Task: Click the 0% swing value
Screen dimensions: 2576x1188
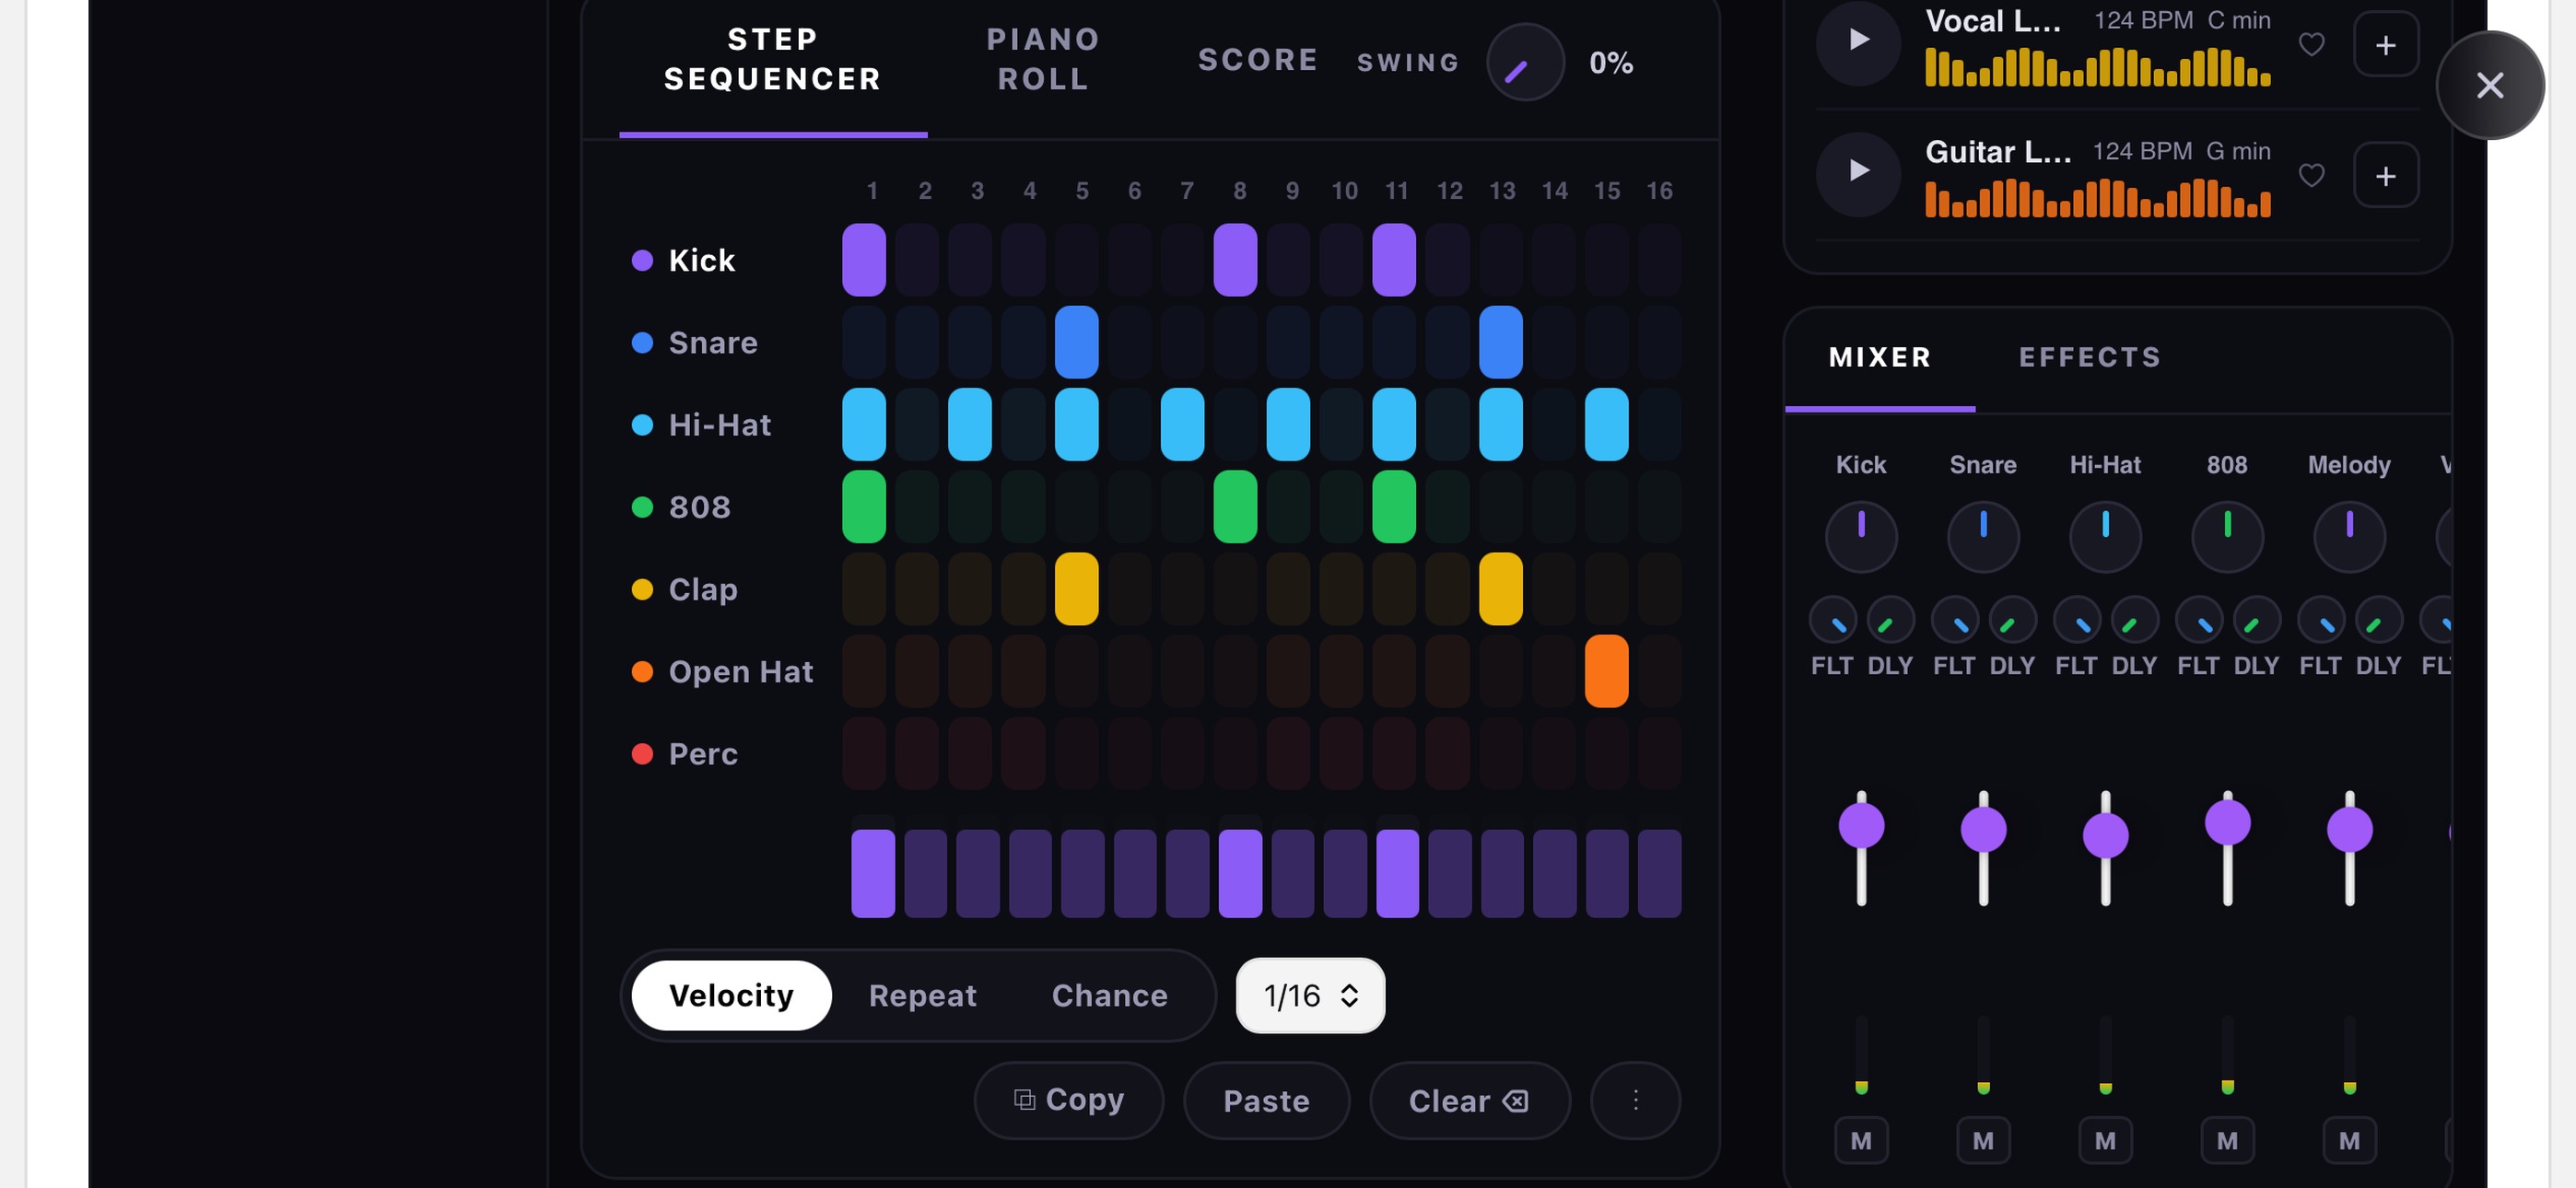Action: tap(1611, 63)
